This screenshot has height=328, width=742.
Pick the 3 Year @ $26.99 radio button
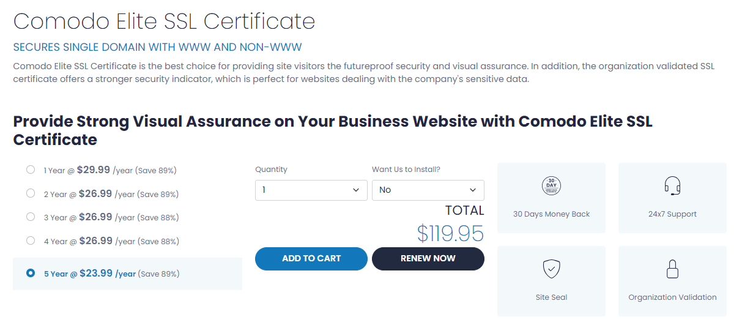[31, 217]
